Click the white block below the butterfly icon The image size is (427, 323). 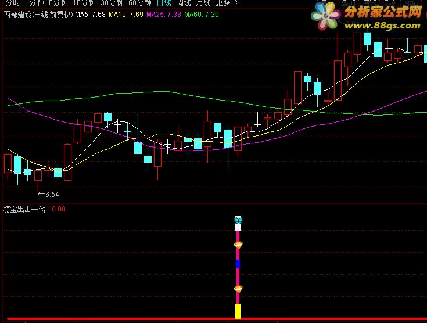238,227
